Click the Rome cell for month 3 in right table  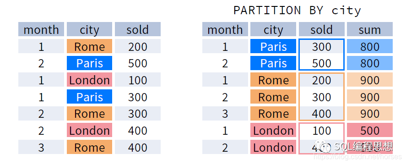tap(273, 113)
